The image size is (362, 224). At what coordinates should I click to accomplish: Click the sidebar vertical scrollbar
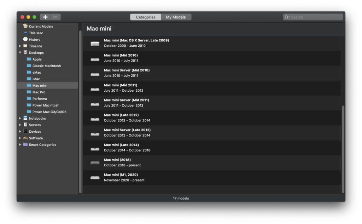click(80, 112)
